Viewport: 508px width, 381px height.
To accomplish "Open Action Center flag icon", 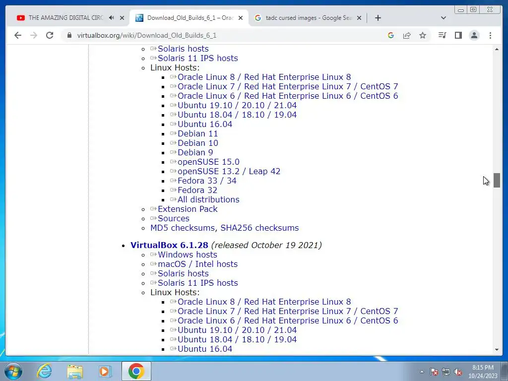I will point(434,372).
